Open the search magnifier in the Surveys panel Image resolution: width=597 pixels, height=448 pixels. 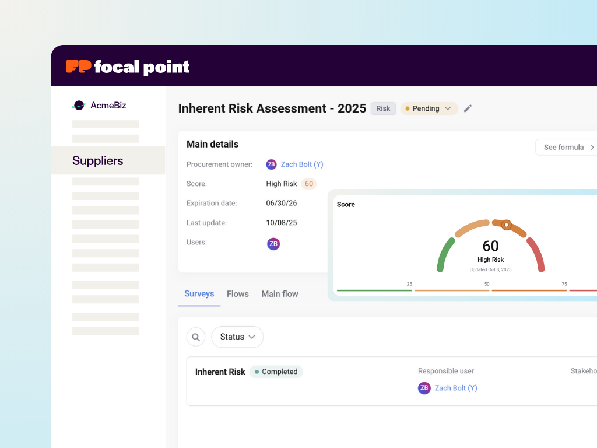coord(195,337)
